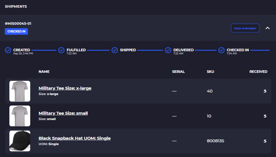The height and width of the screenshot is (157, 276).
Task: Click the small Military Tee thumbnail
Action: [20, 116]
